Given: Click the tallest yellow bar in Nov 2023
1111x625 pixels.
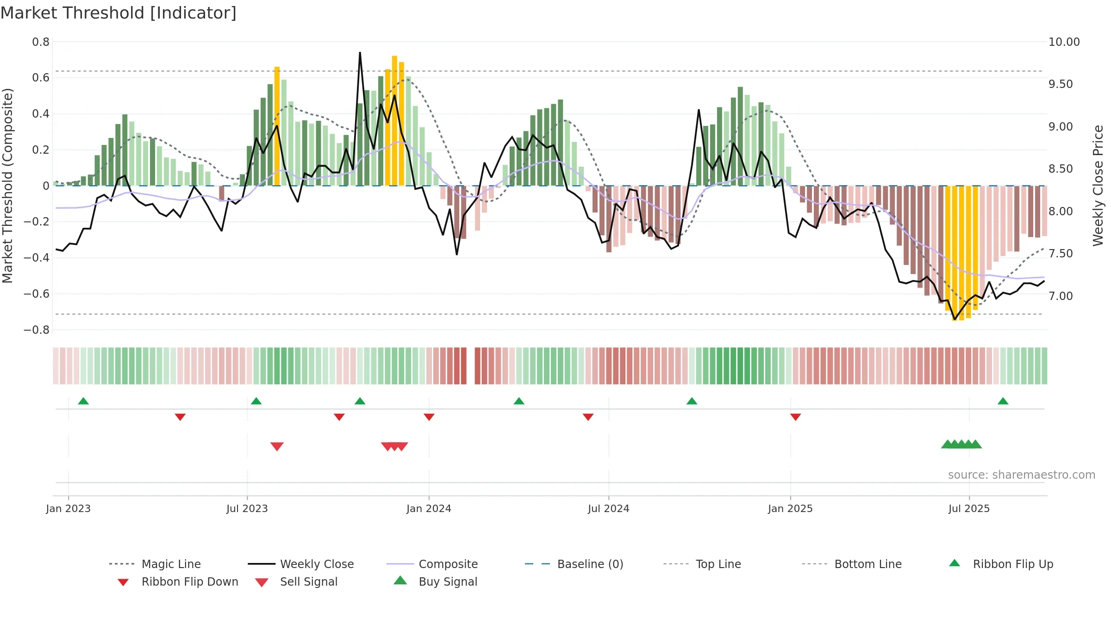Looking at the screenshot, I should pyautogui.click(x=394, y=121).
